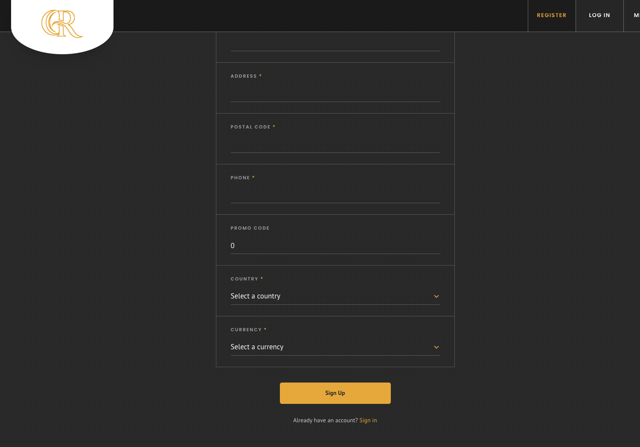Viewport: 640px width, 447px height.
Task: Click the chevron arrow on the Country selector
Action: click(436, 296)
